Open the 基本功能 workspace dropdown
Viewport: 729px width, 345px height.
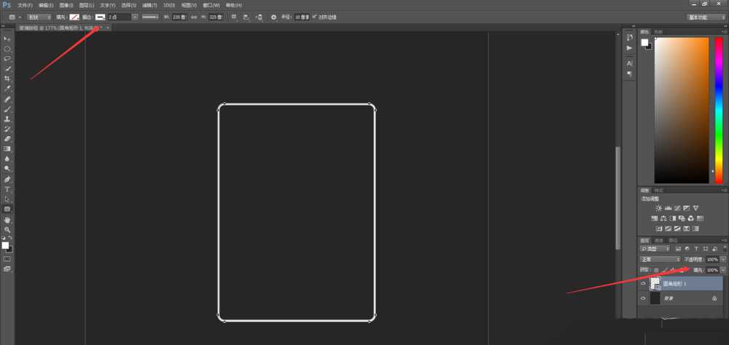706,17
